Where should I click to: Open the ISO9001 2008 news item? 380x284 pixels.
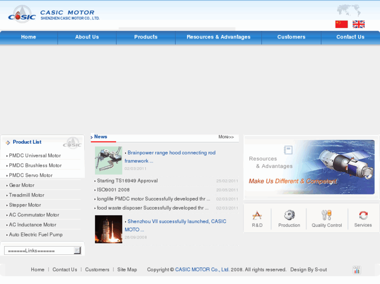[x=113, y=190]
